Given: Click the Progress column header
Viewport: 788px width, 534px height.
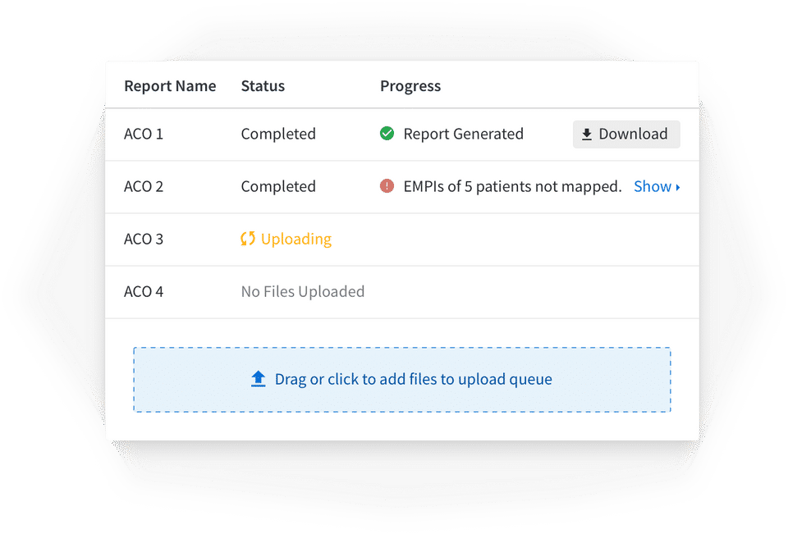Looking at the screenshot, I should click(x=410, y=86).
